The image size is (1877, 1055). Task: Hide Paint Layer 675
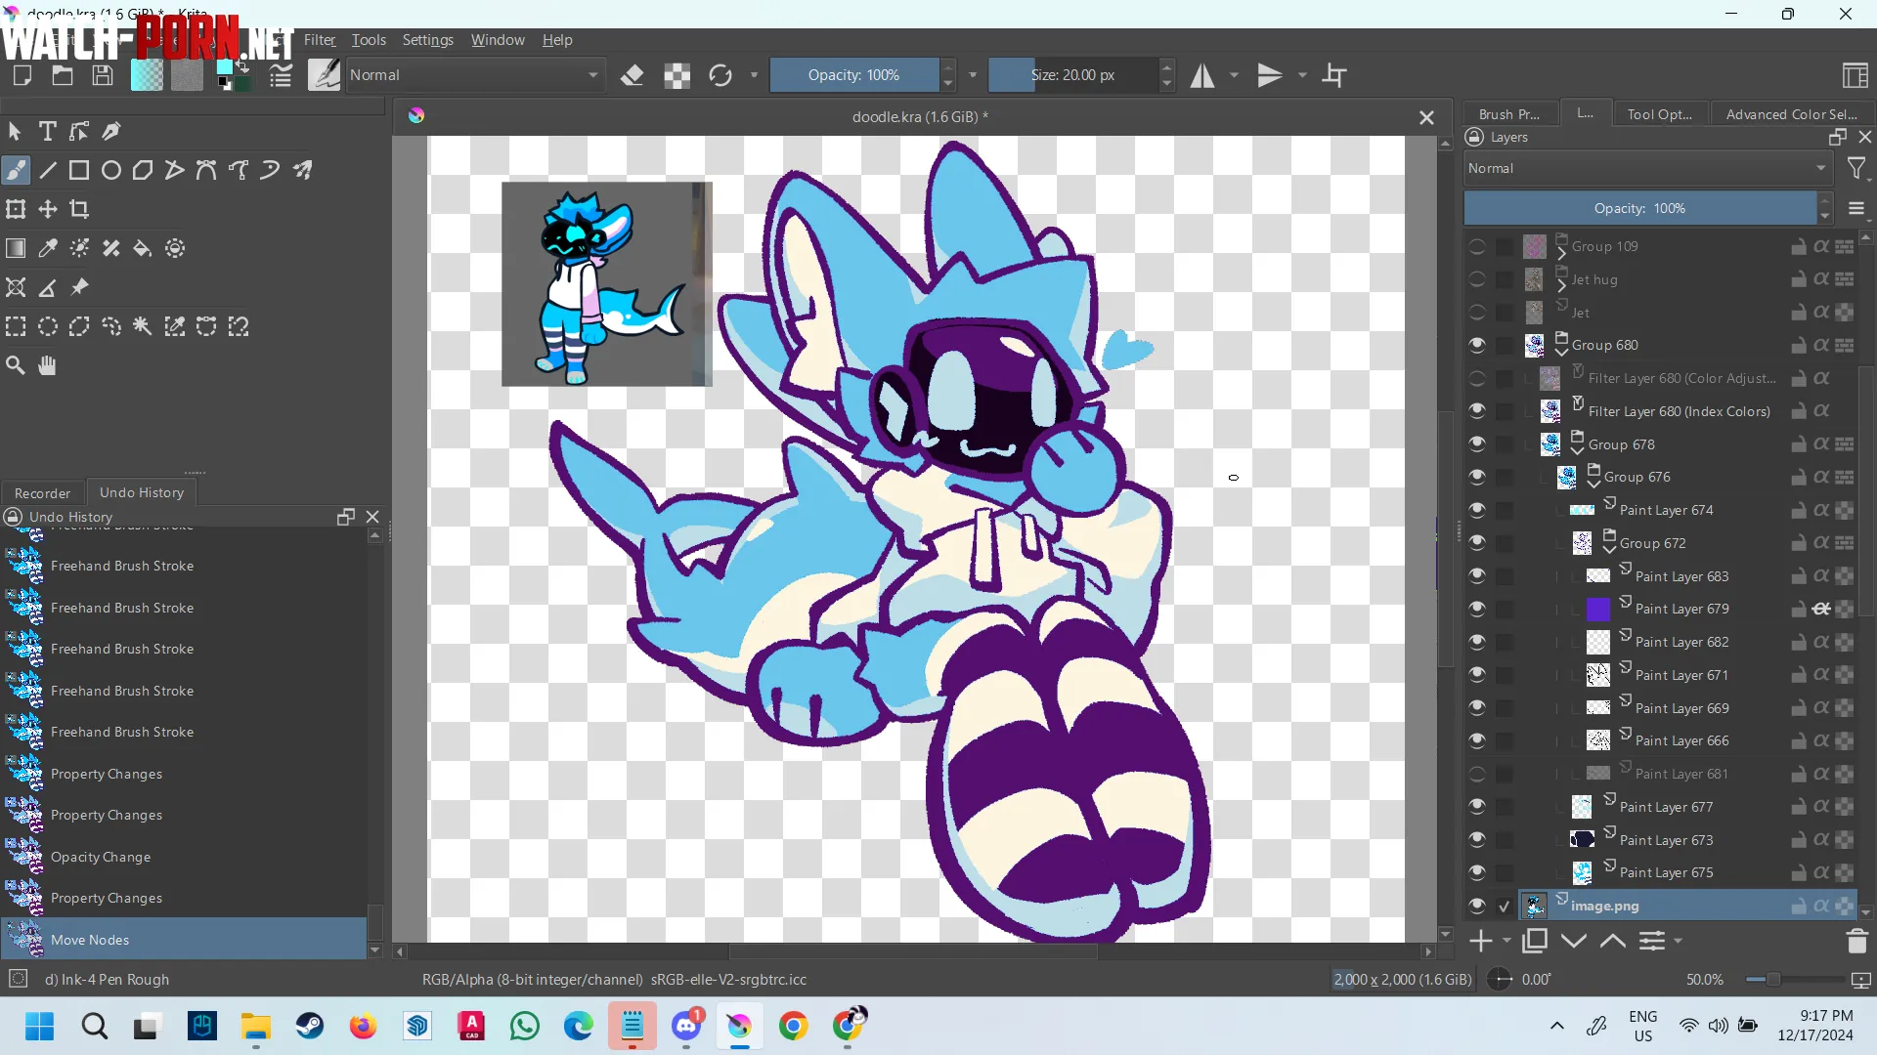[x=1477, y=872]
